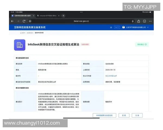Click the 拟公示内容 label cell
The width and height of the screenshot is (163, 130).
(93, 76)
